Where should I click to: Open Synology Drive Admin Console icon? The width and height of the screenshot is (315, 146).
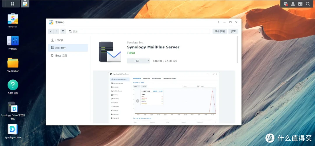13,108
